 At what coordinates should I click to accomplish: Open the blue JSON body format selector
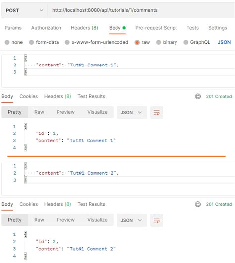(224, 42)
